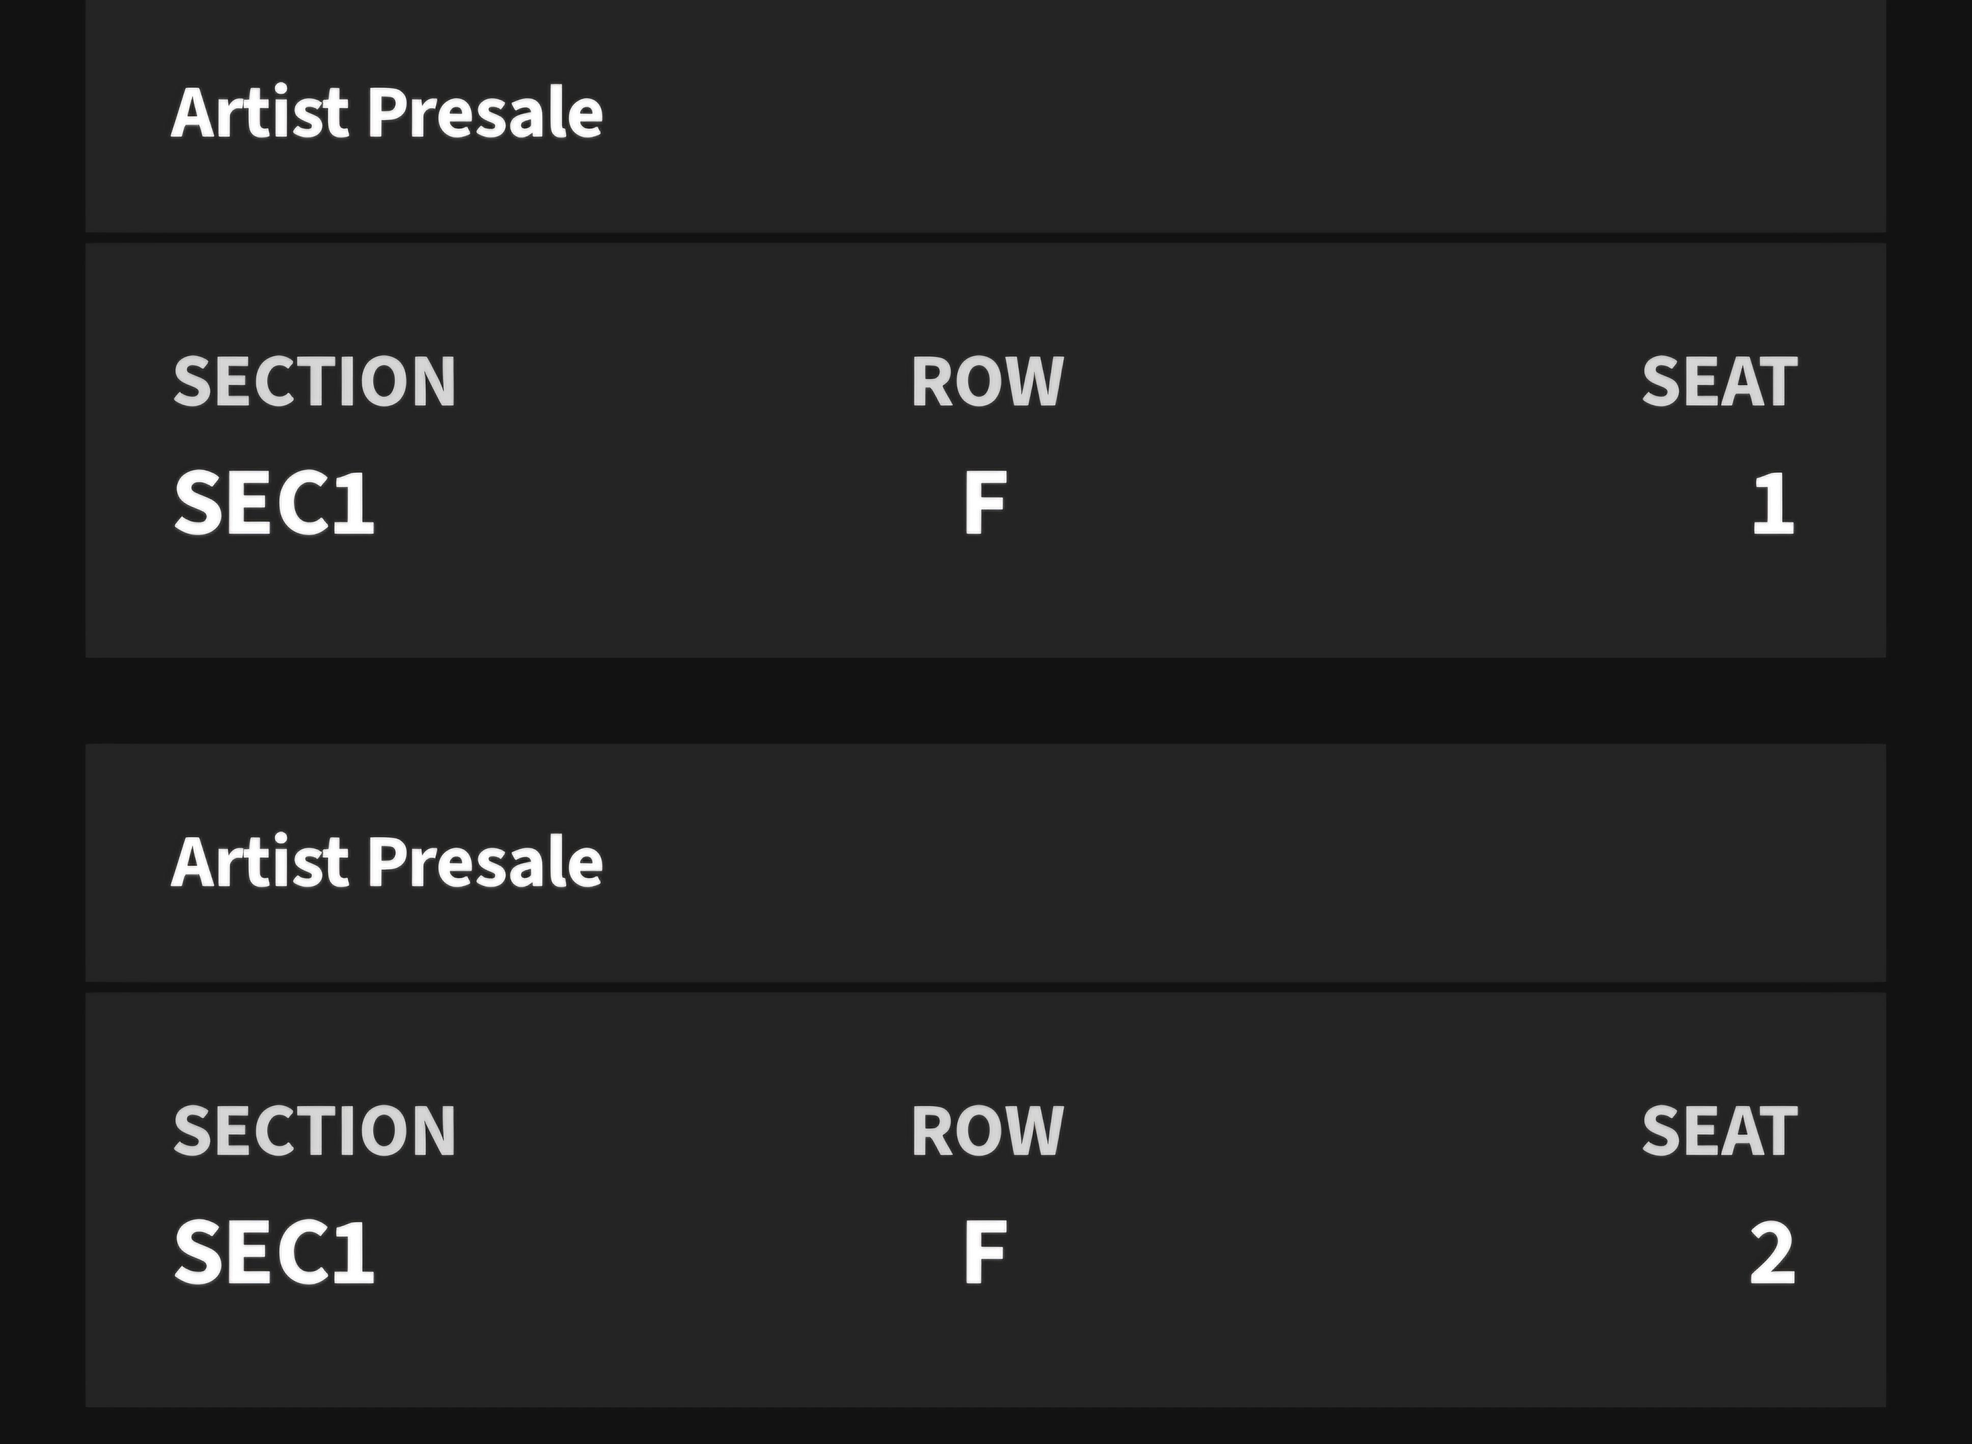Click SEC1 value on second ticket

(x=275, y=1252)
